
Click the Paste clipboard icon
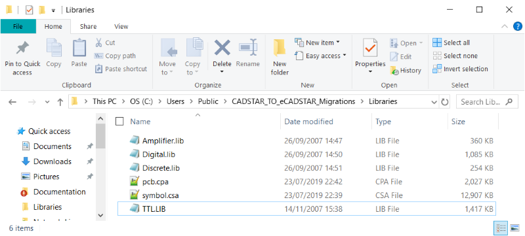(79, 48)
